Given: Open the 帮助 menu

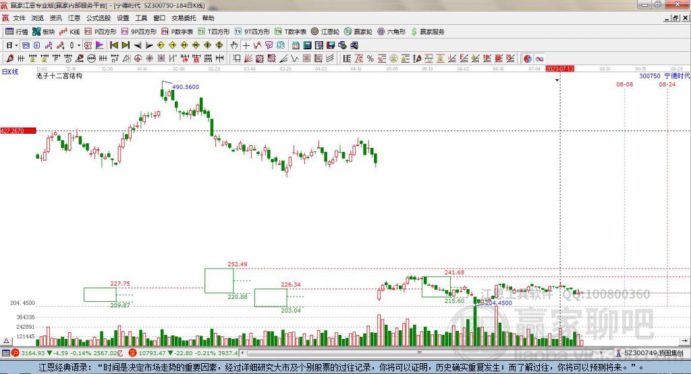Looking at the screenshot, I should coord(208,18).
